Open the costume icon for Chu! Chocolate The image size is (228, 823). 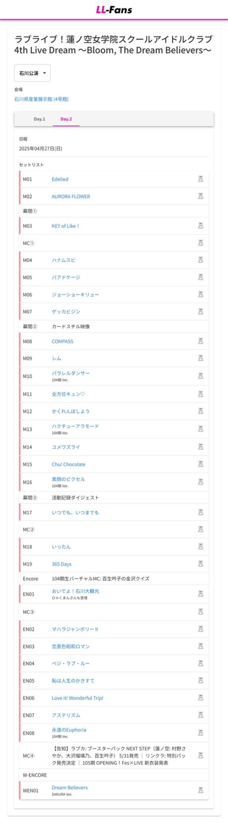pos(200,464)
